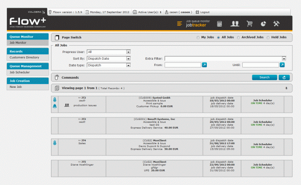Open the customers people icon in header
Image resolution: width=301 pixels, height=185 pixels.
(234, 24)
